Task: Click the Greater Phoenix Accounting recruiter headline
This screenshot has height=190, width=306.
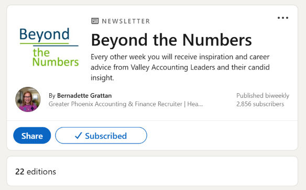Action: (126, 104)
